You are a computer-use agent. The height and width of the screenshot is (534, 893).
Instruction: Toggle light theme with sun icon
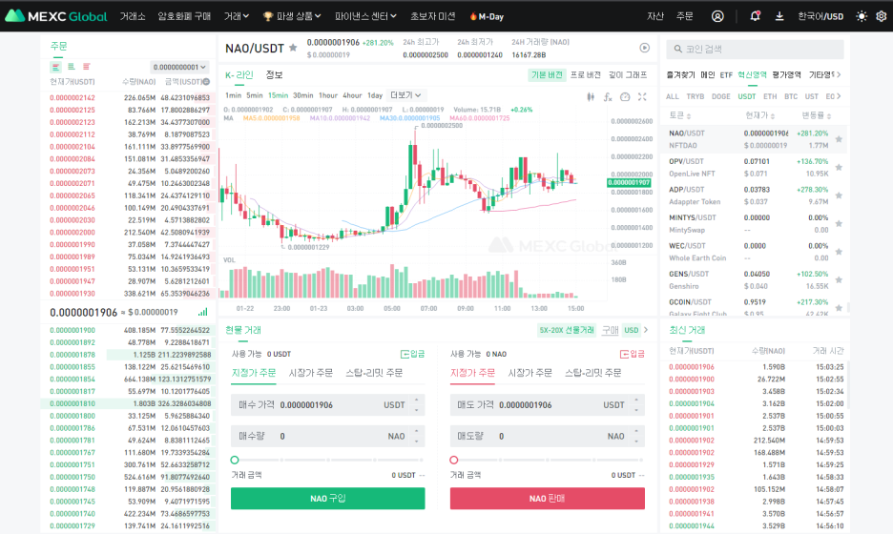point(862,16)
